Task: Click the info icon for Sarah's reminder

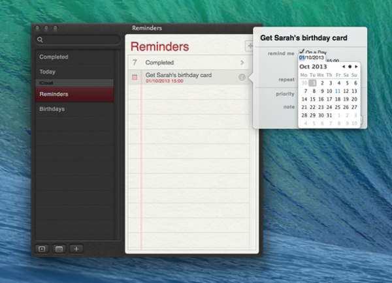Action: pyautogui.click(x=242, y=78)
